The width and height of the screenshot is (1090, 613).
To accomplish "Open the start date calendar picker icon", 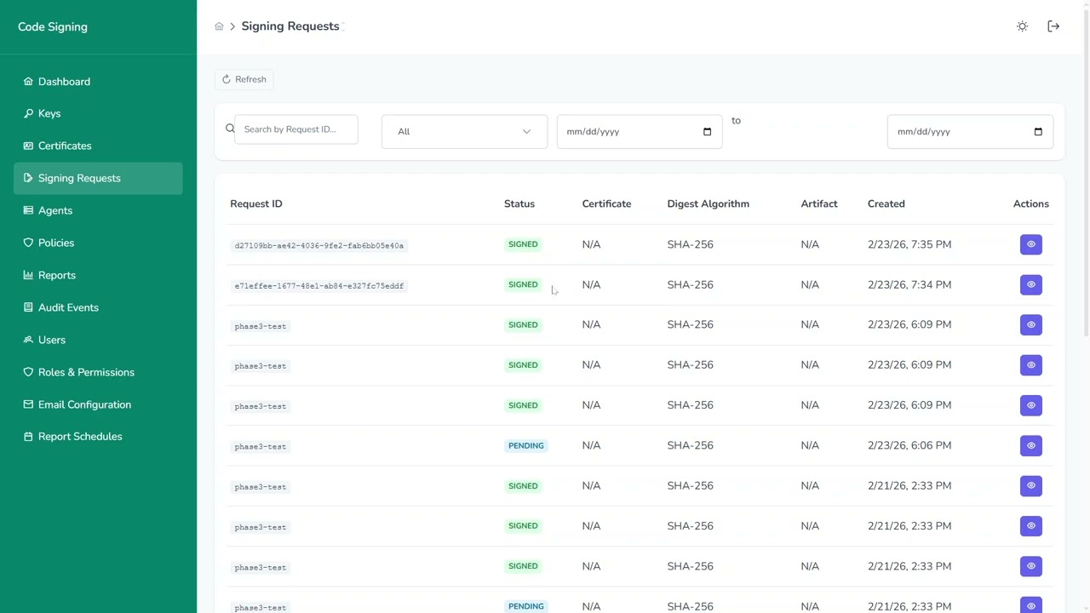I will (x=707, y=132).
